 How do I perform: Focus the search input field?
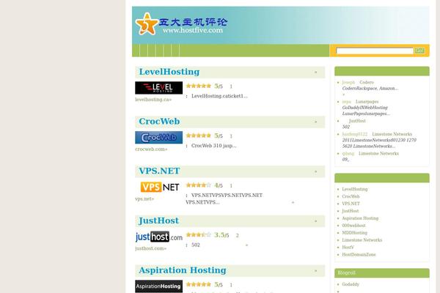(375, 51)
